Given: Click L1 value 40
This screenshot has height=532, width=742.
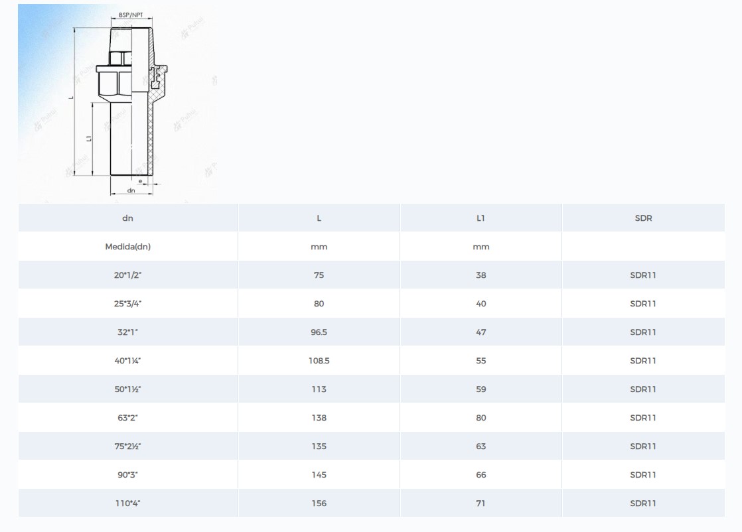Looking at the screenshot, I should click(481, 304).
